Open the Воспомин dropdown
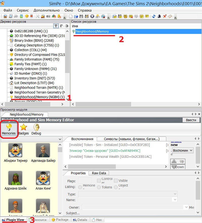 (x=183, y=150)
